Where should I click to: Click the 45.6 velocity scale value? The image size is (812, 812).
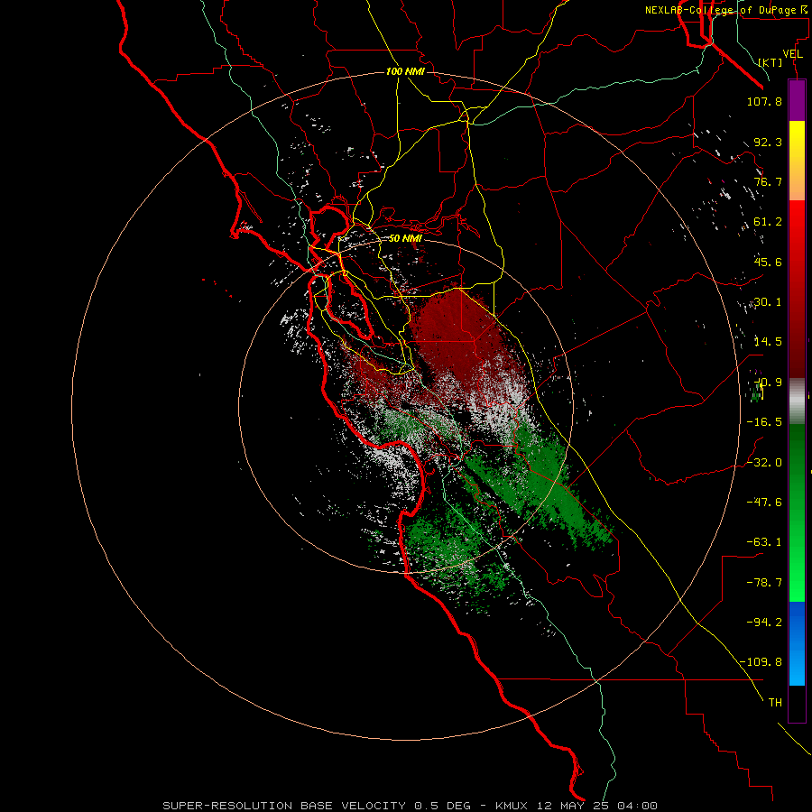768,262
